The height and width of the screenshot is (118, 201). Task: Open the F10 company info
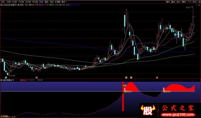tap(189, 2)
